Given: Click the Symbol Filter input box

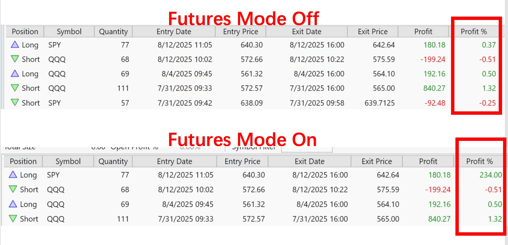Looking at the screenshot, I should tap(307, 149).
